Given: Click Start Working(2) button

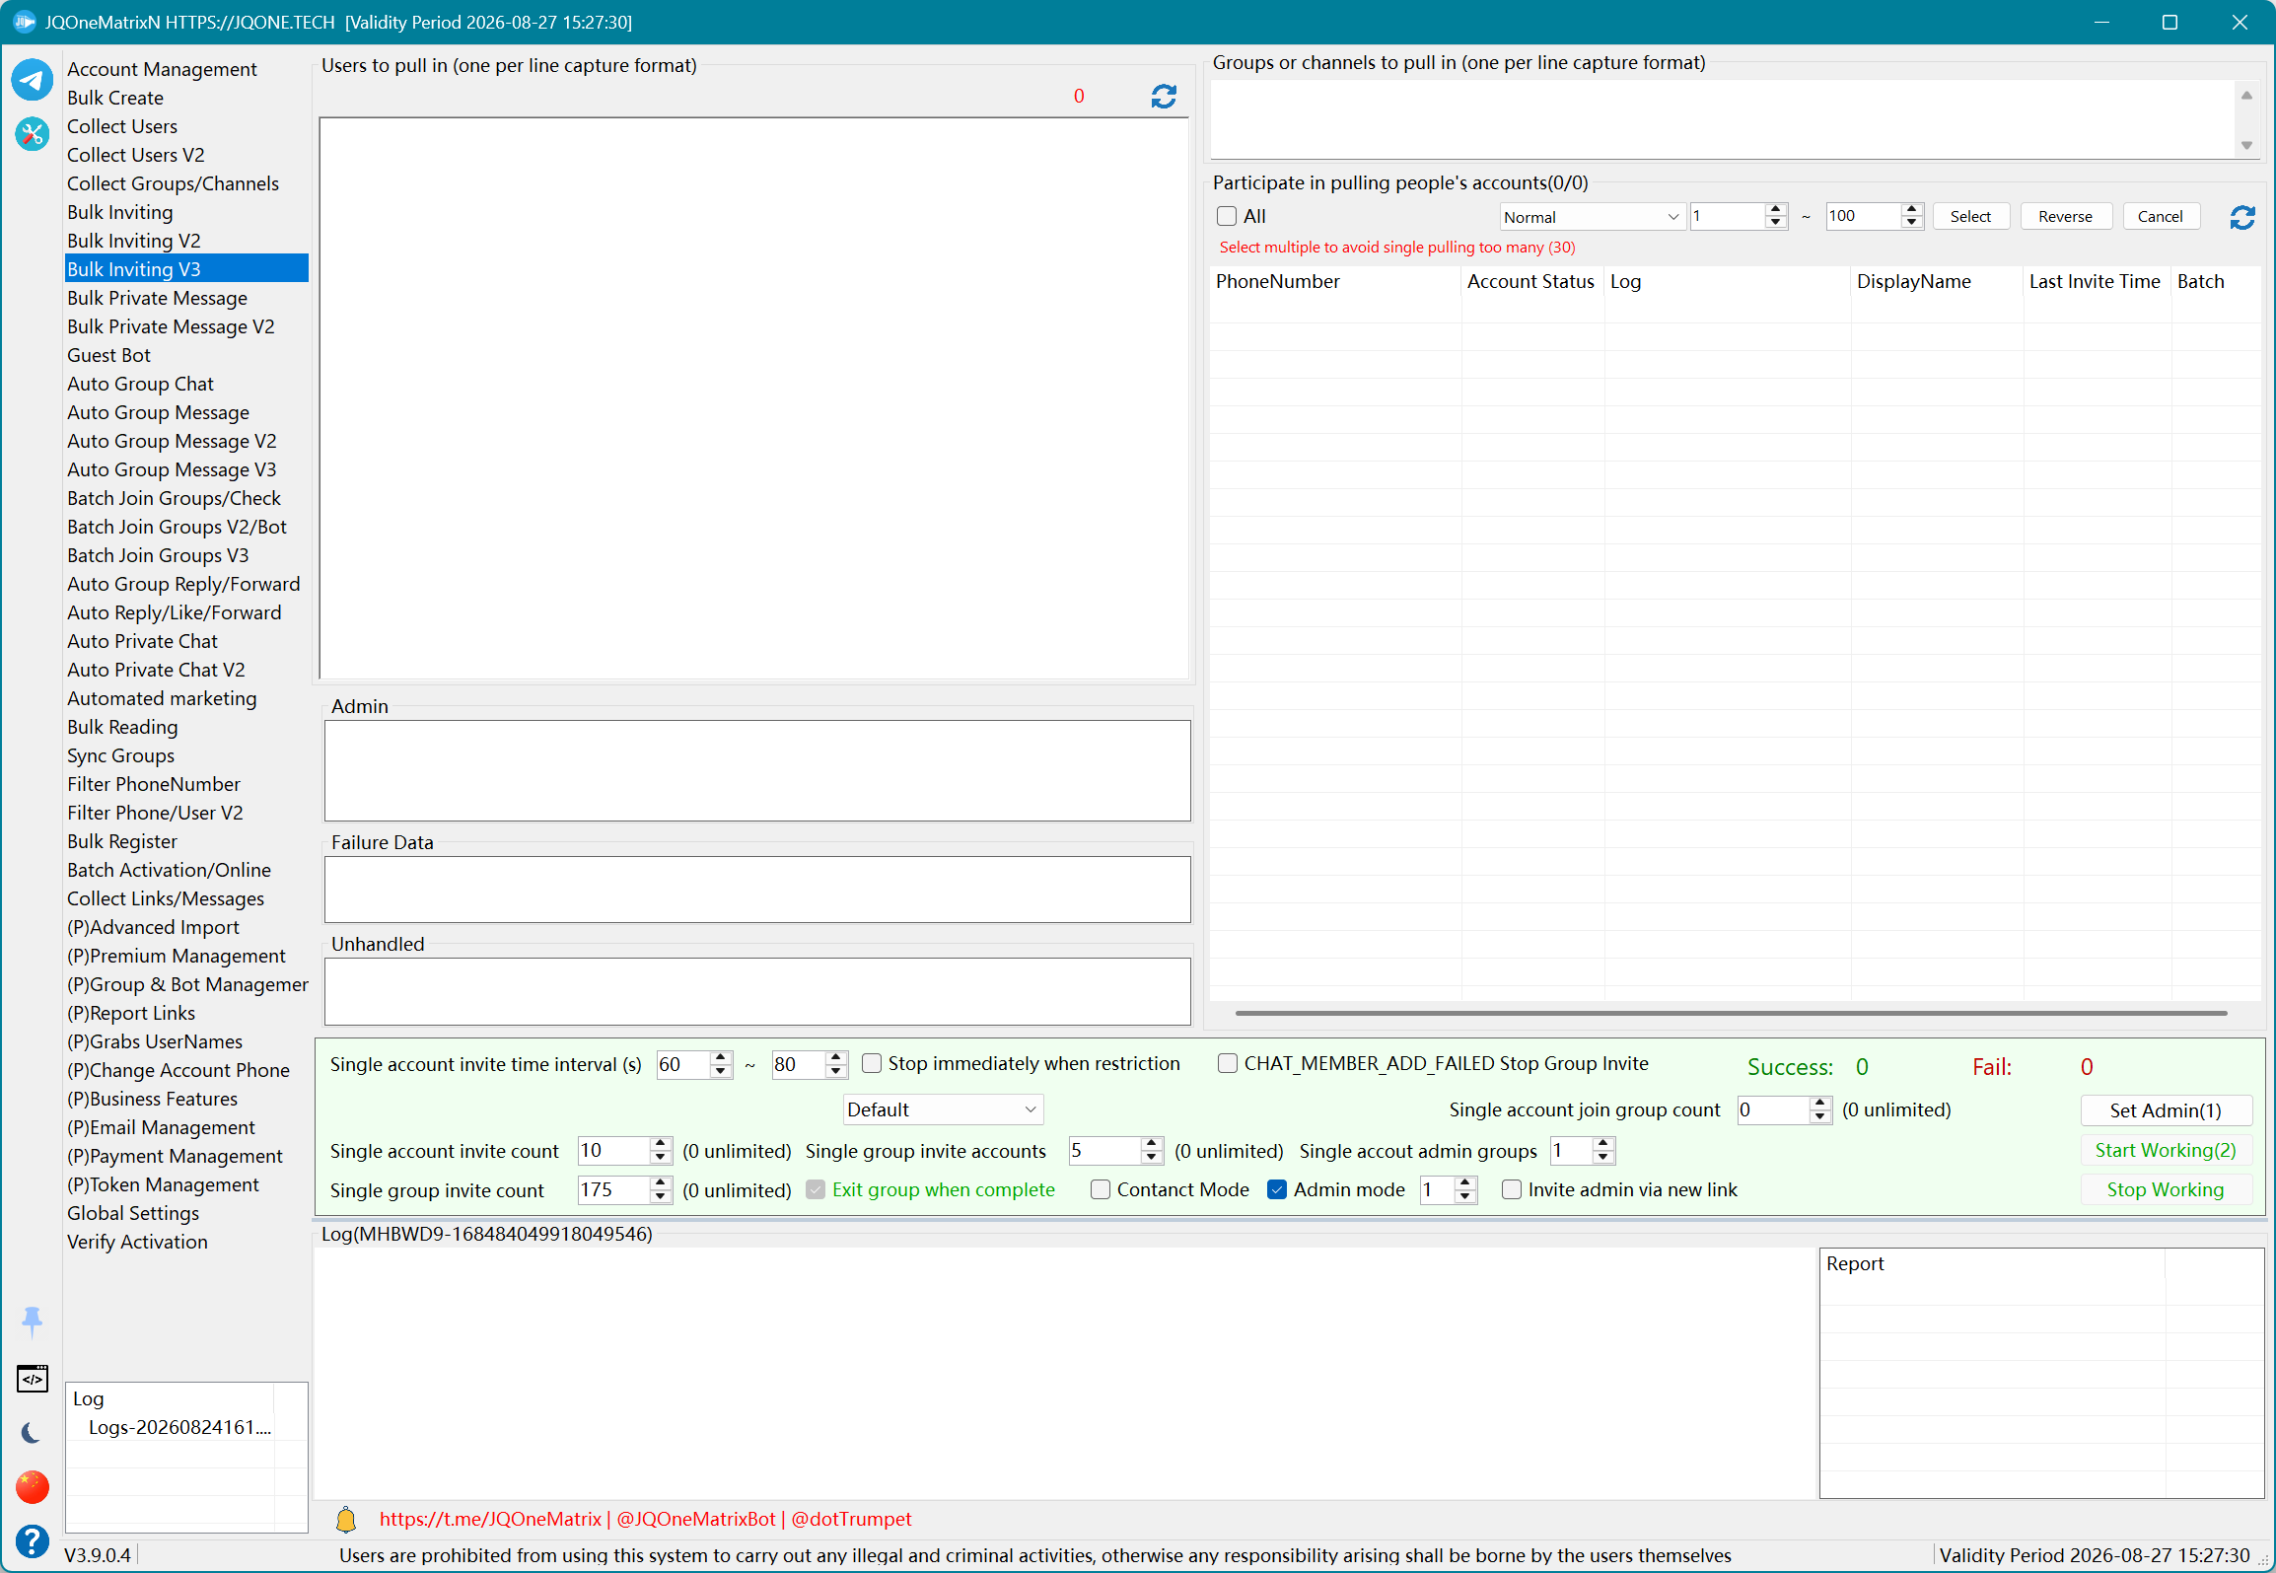Looking at the screenshot, I should coord(2166,1150).
